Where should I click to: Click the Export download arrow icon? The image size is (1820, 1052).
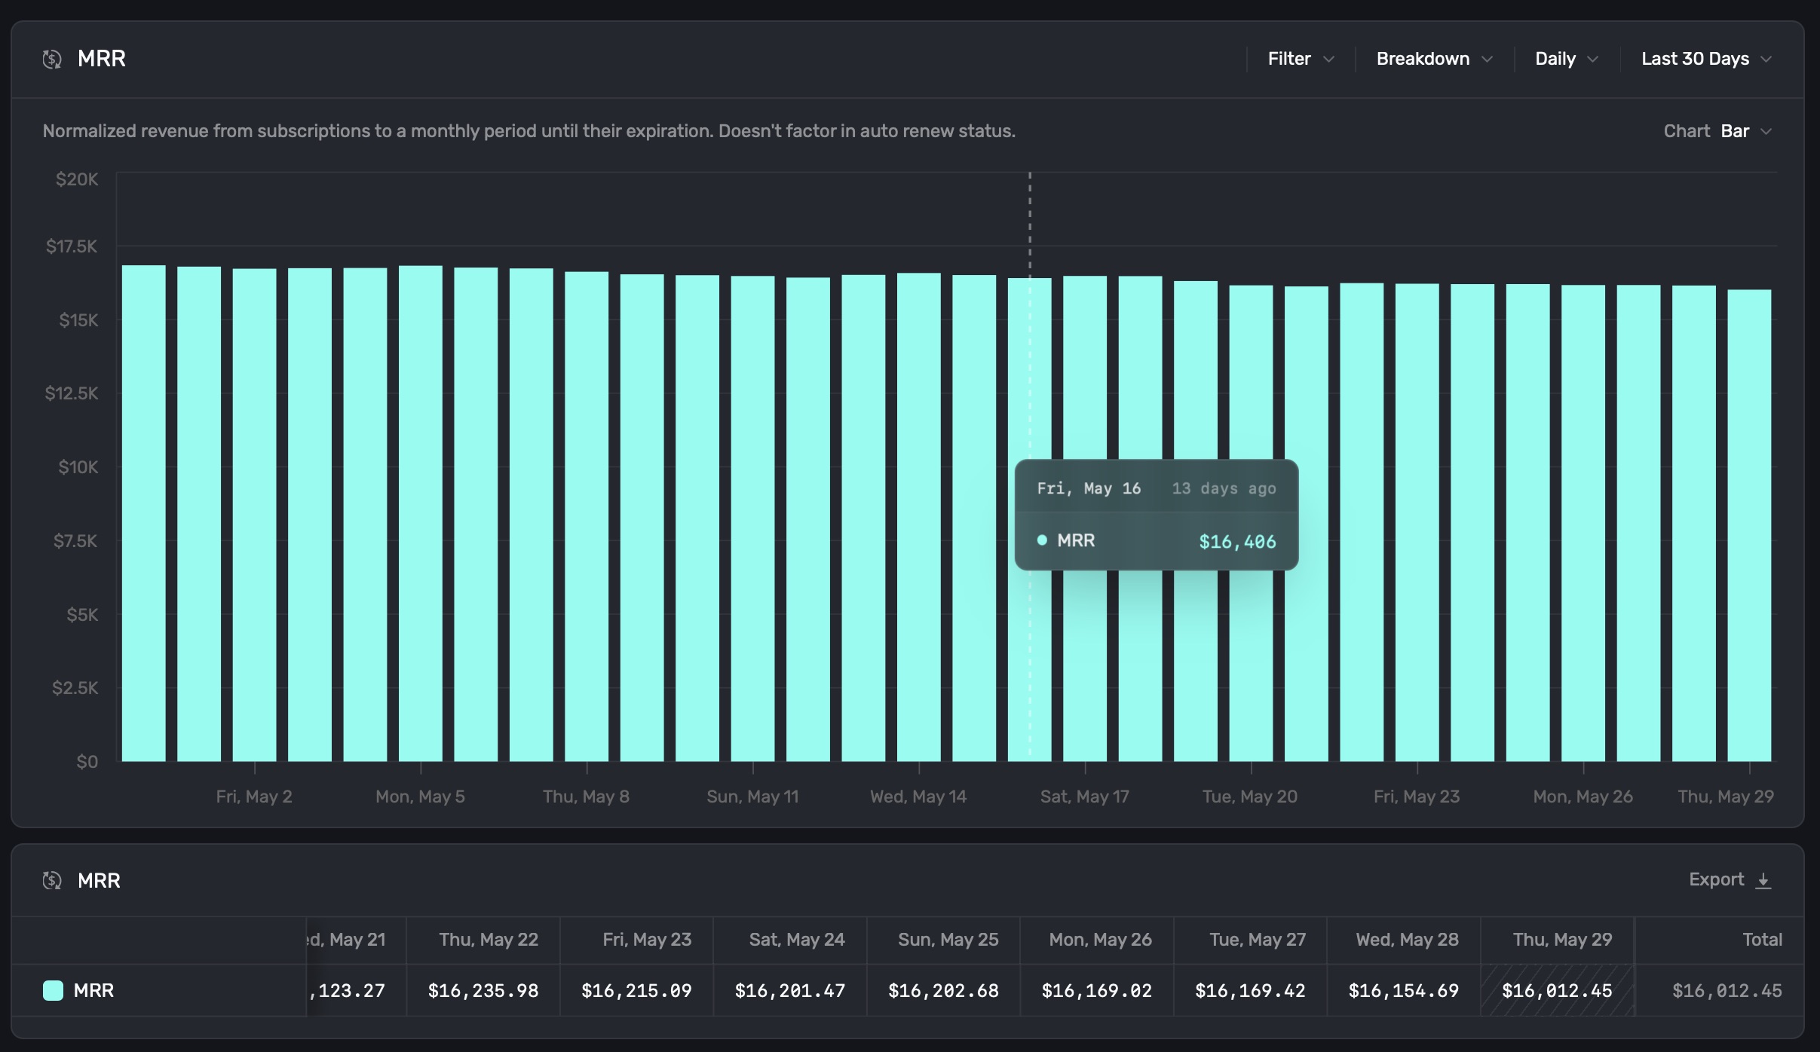(1763, 880)
